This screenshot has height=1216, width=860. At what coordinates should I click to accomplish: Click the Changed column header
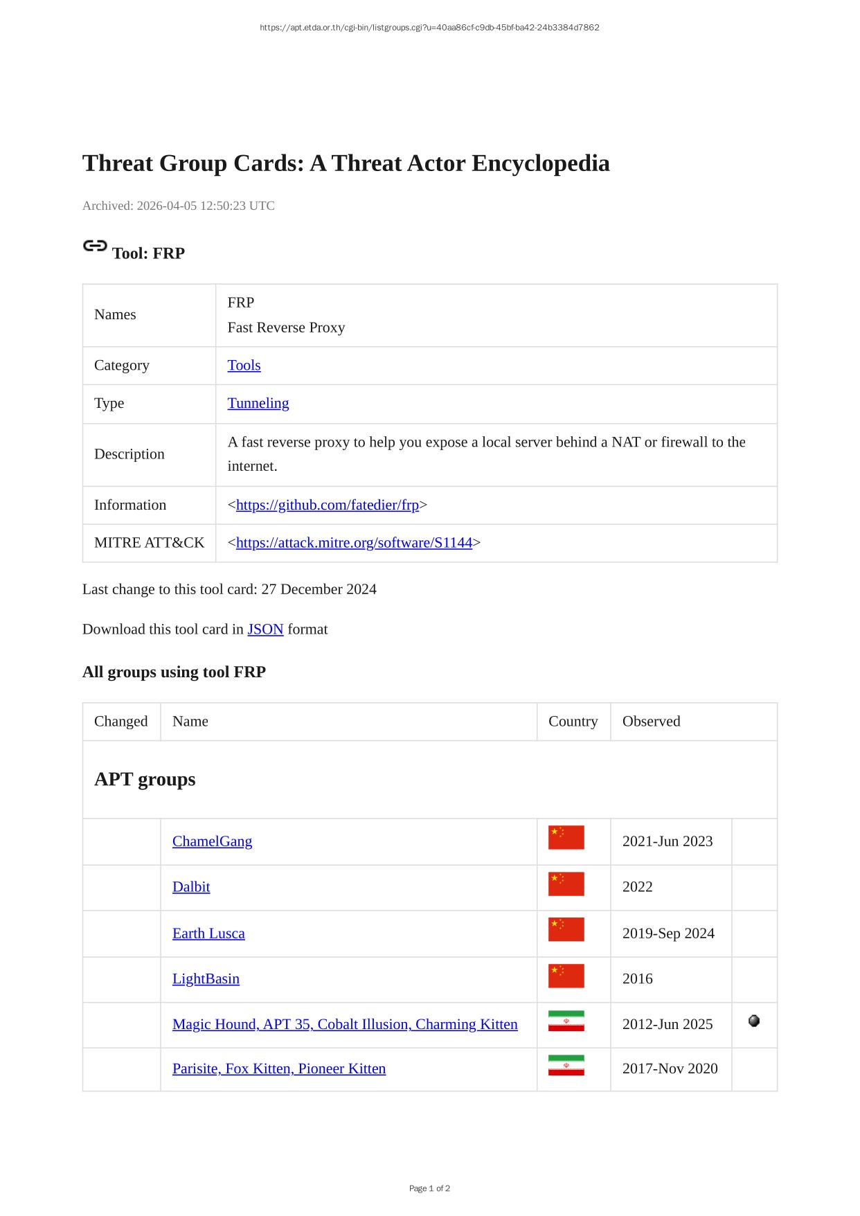121,722
